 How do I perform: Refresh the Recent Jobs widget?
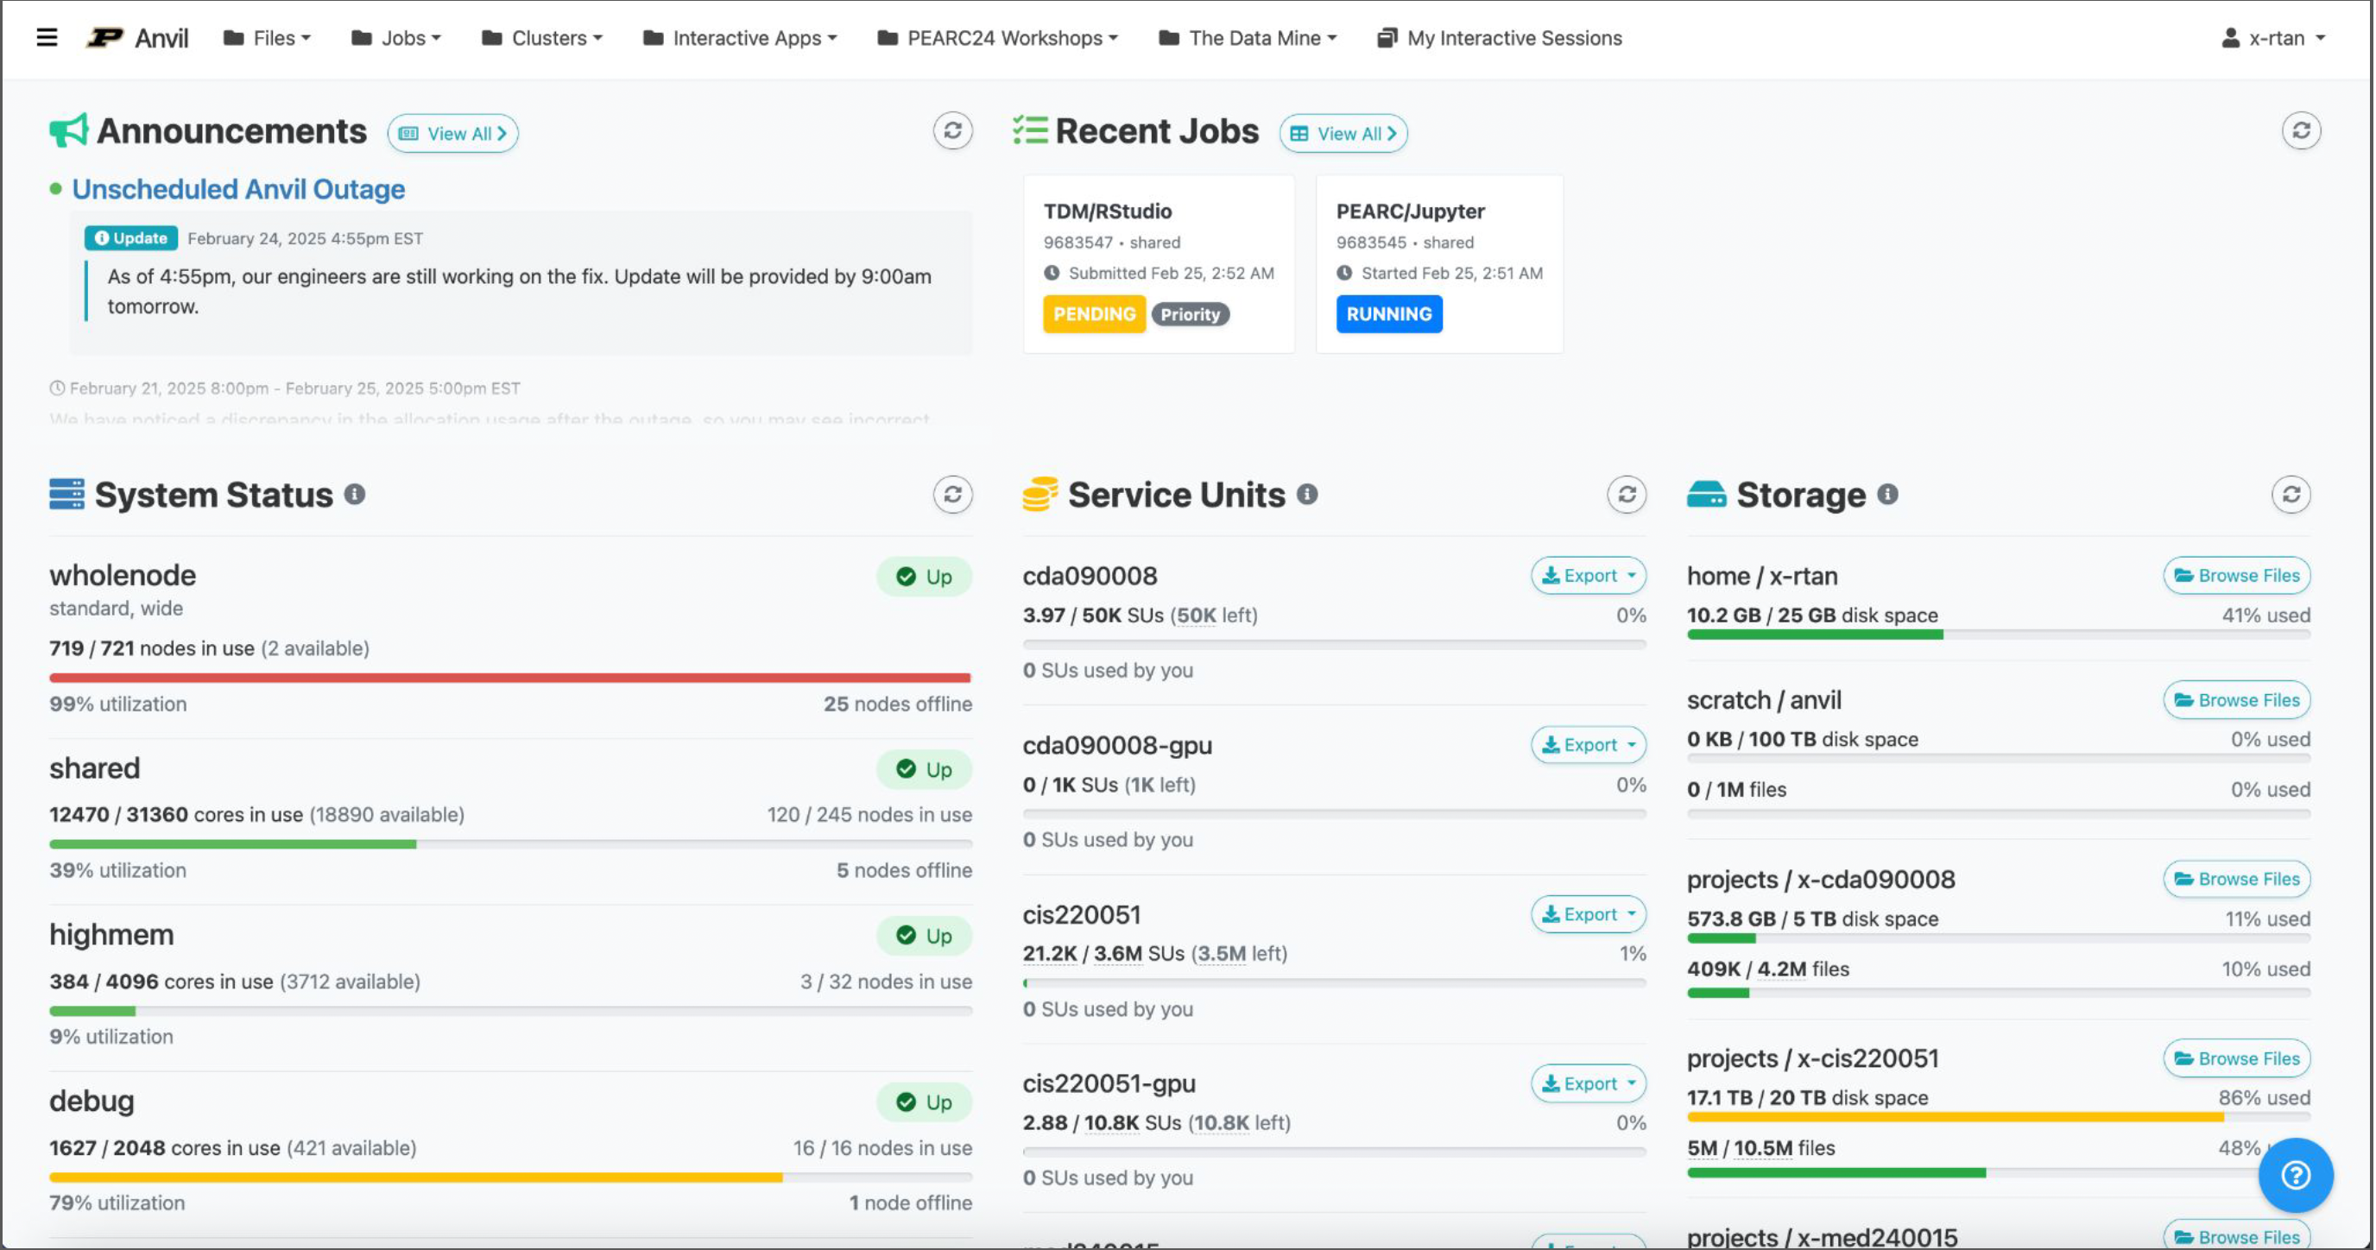pyautogui.click(x=2300, y=131)
